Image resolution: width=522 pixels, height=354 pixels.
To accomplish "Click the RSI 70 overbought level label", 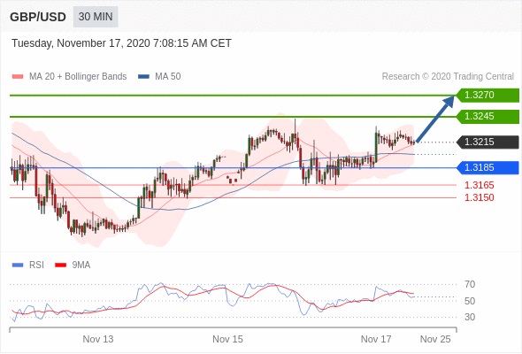I will tap(470, 284).
